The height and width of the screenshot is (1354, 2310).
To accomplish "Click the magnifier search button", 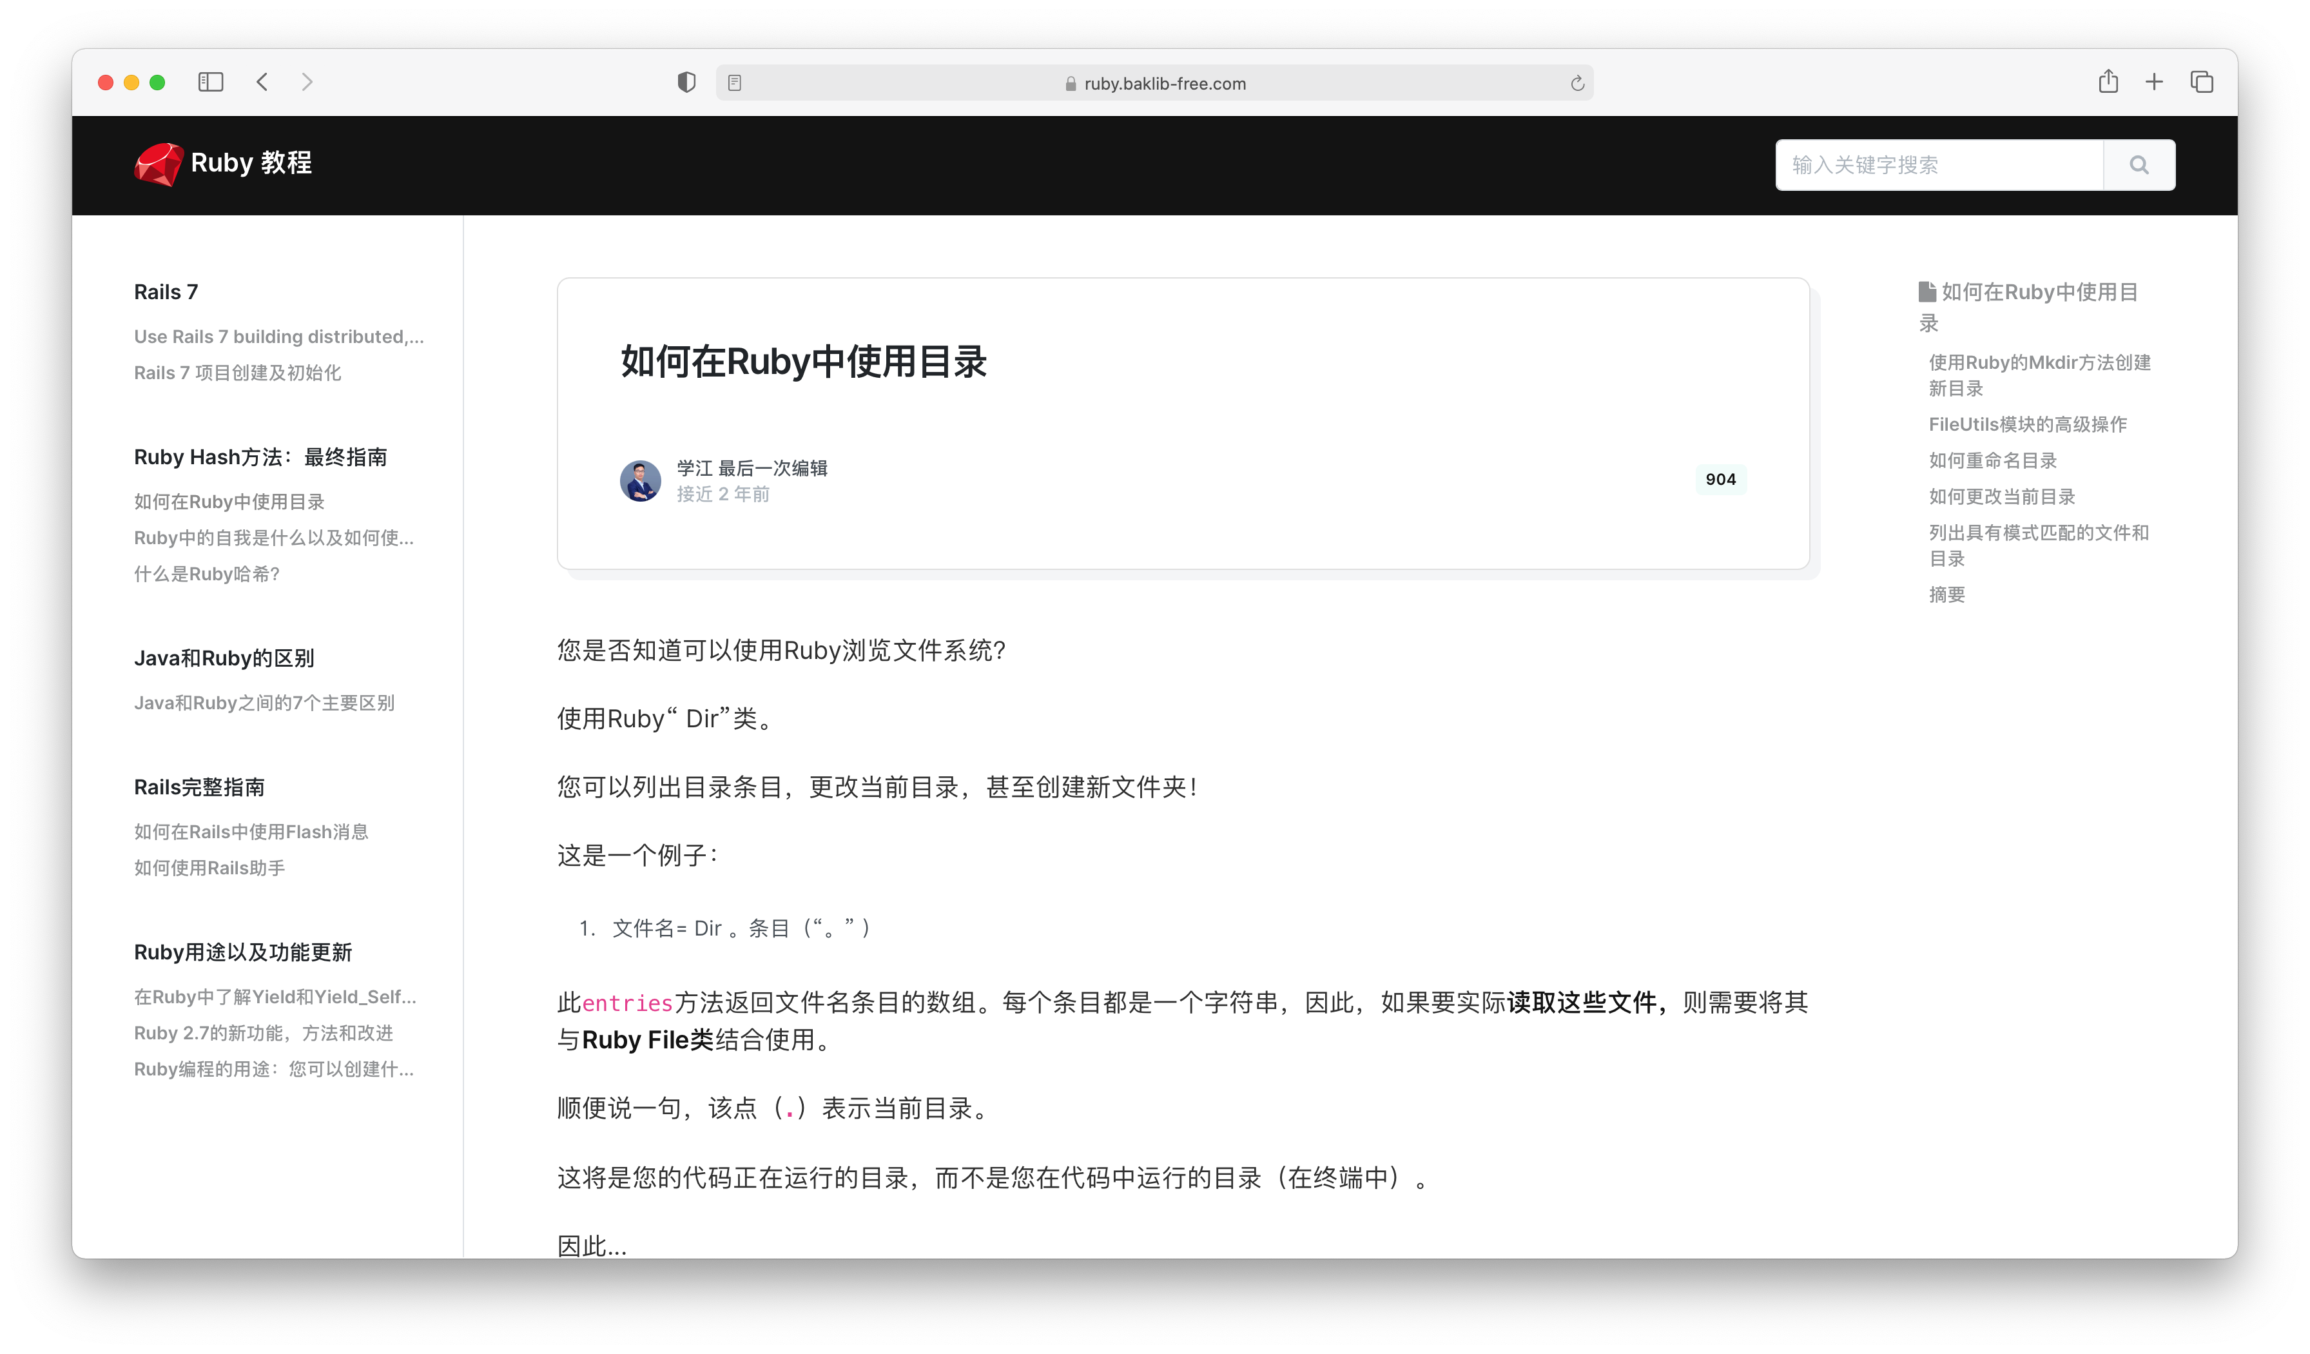I will 2139,165.
